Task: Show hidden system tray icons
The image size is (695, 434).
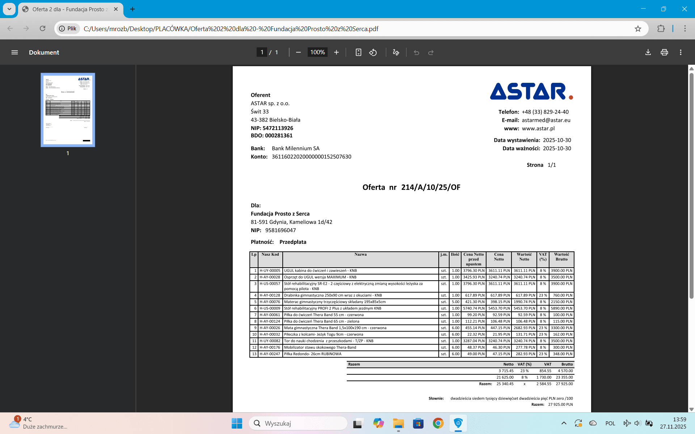Action: 564,423
